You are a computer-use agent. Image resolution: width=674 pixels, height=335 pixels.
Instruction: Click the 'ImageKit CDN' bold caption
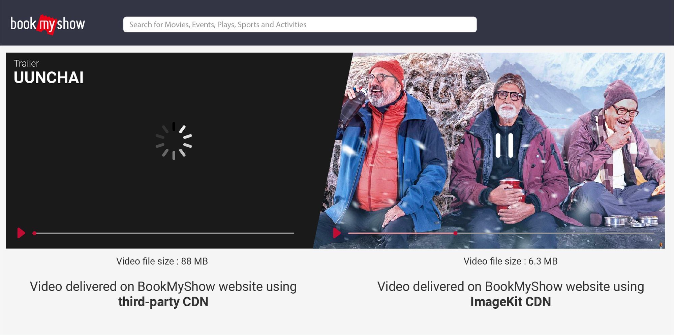(x=511, y=302)
